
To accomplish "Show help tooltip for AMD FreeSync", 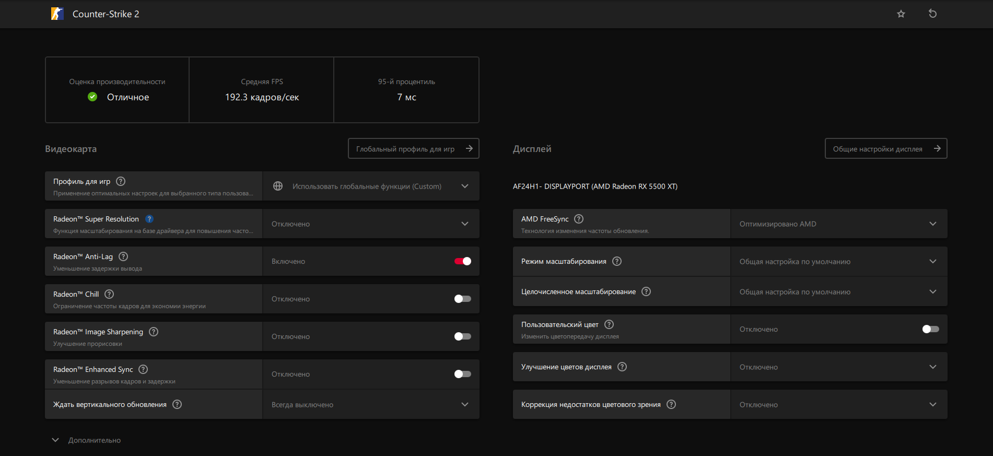I will coord(579,219).
